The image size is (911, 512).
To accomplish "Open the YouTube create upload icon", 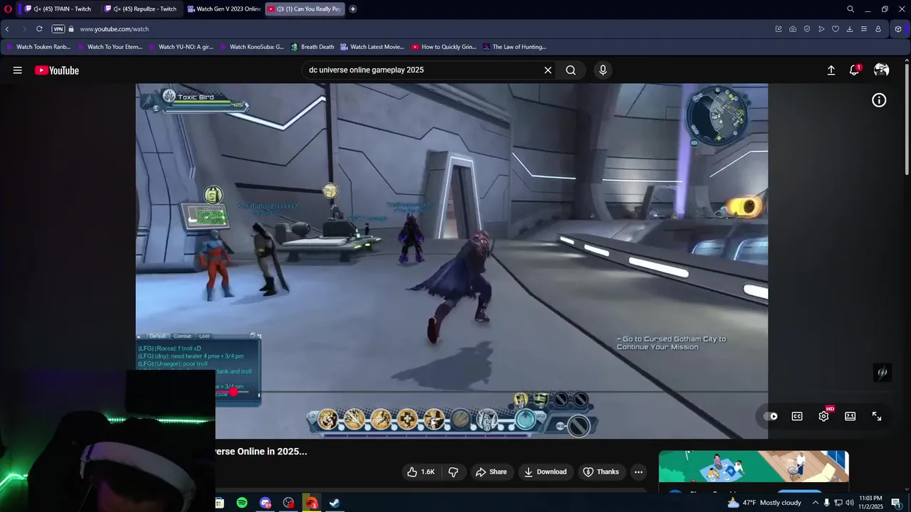I will (831, 70).
